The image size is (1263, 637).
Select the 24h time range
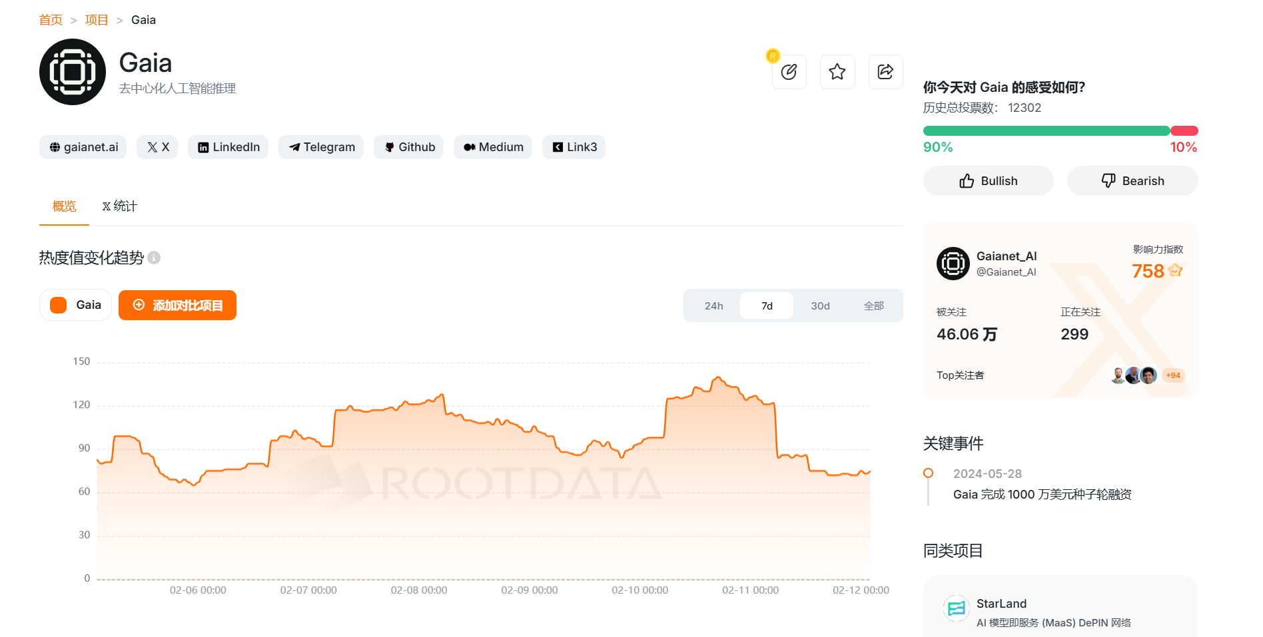pyautogui.click(x=713, y=306)
